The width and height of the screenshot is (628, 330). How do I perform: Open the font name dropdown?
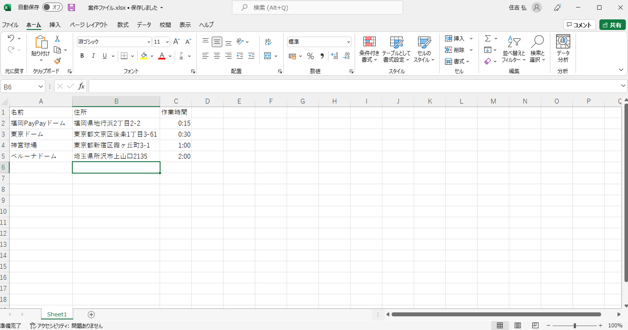[x=149, y=42]
